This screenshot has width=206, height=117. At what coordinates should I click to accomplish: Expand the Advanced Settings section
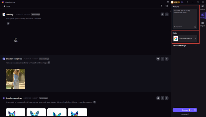185,46
